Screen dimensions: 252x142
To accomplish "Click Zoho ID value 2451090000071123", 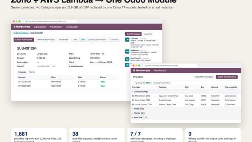I will click(46, 66).
